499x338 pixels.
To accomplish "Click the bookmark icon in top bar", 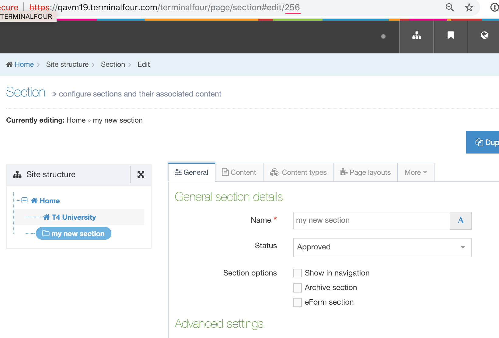I will click(x=451, y=36).
